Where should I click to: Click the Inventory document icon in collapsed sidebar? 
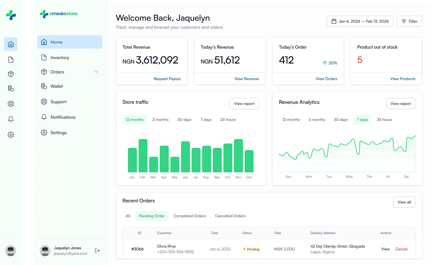tap(11, 60)
